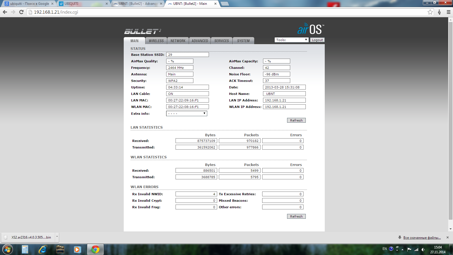This screenshot has width=453, height=255.
Task: Switch to the 'UBNT: [Bullet2] - Advance' tab
Action: (x=138, y=4)
